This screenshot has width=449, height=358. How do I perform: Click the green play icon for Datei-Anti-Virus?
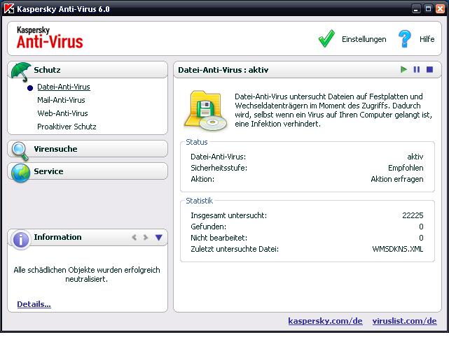(x=403, y=69)
